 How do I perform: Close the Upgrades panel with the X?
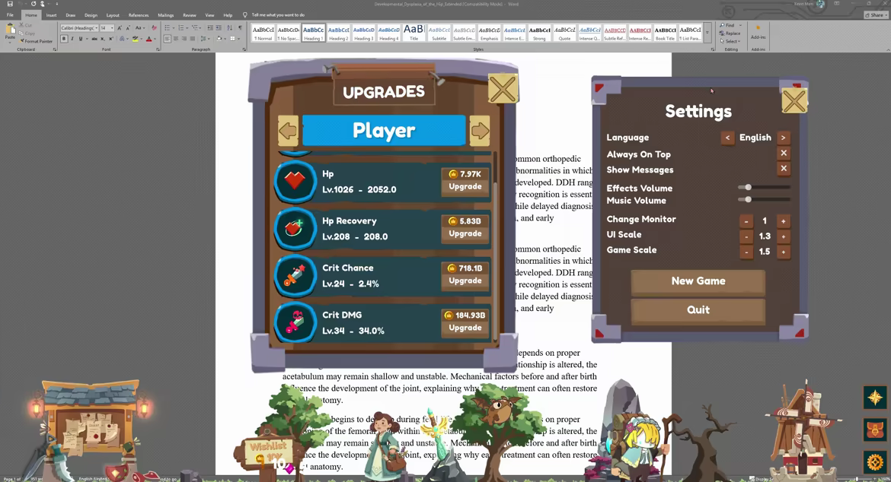(503, 89)
